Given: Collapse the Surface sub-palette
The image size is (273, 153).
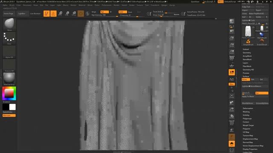Looking at the screenshot, I should pyautogui.click(x=246, y=76).
